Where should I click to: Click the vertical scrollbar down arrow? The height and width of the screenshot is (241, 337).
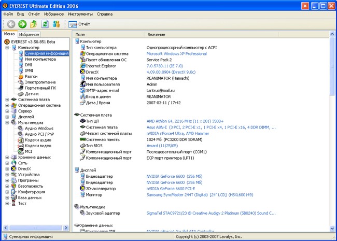click(x=332, y=229)
